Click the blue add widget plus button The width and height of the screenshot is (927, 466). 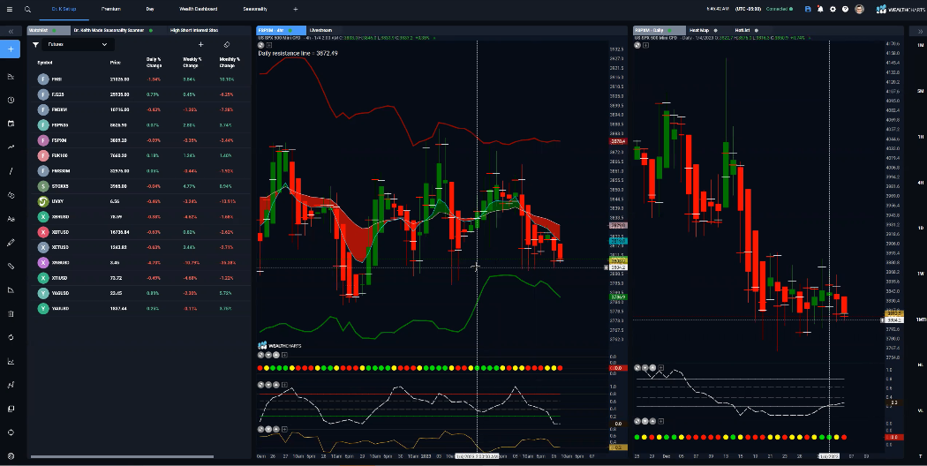click(x=11, y=49)
